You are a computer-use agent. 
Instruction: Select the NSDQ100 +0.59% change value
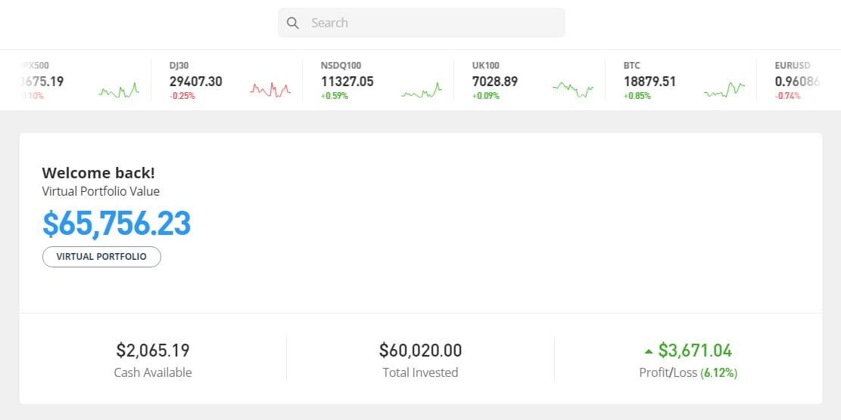335,96
